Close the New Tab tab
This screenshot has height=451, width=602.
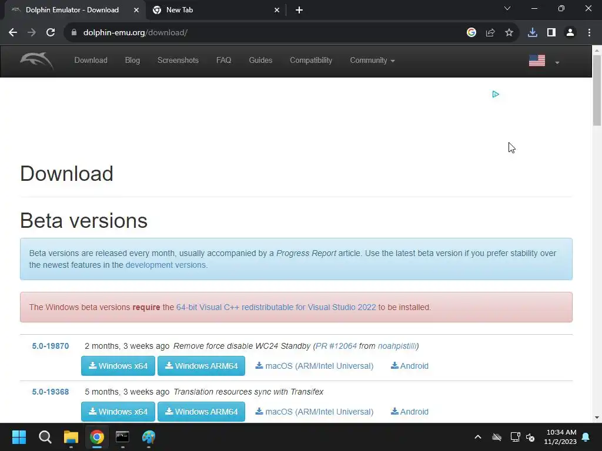point(277,10)
